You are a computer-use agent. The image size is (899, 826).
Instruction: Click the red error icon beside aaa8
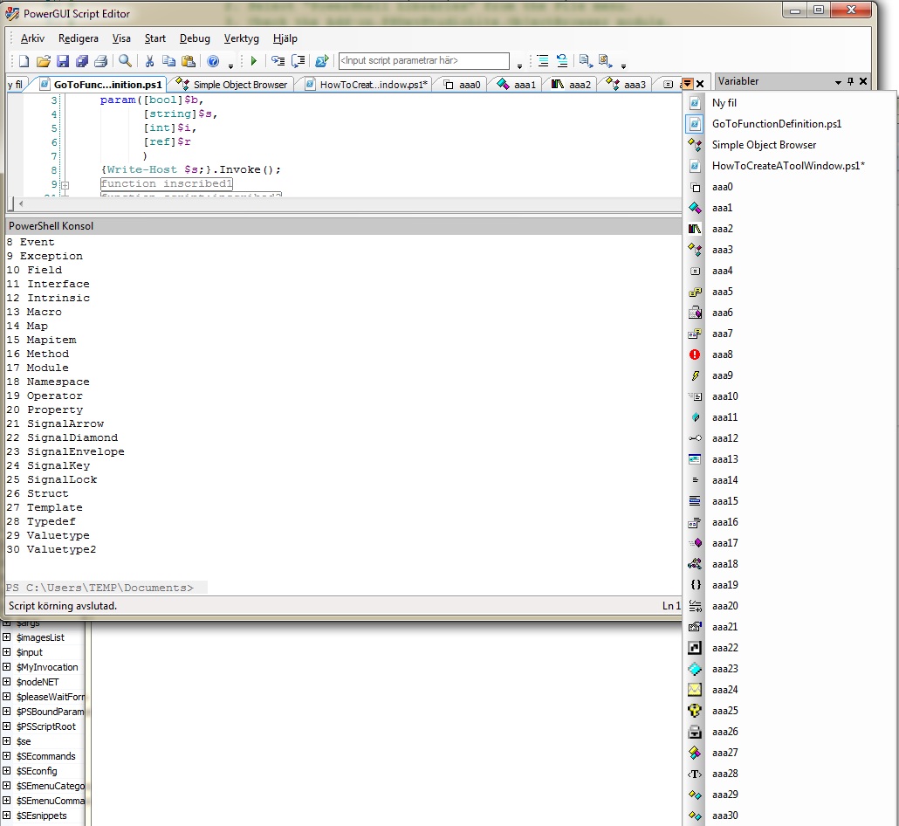click(695, 354)
